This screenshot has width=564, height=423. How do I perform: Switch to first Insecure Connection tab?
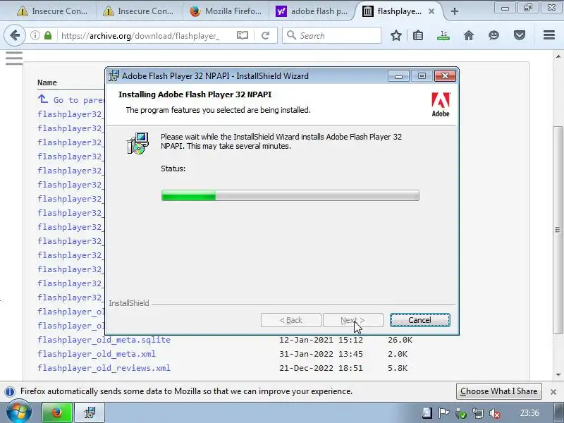click(52, 11)
